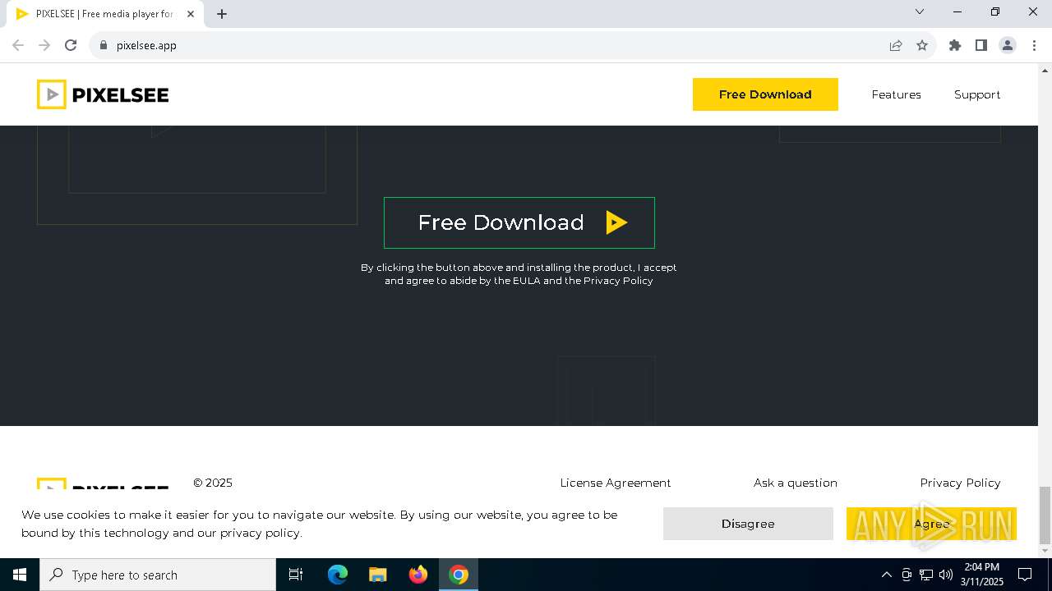Open the notification center icon
This screenshot has height=591, width=1052.
[x=1025, y=575]
